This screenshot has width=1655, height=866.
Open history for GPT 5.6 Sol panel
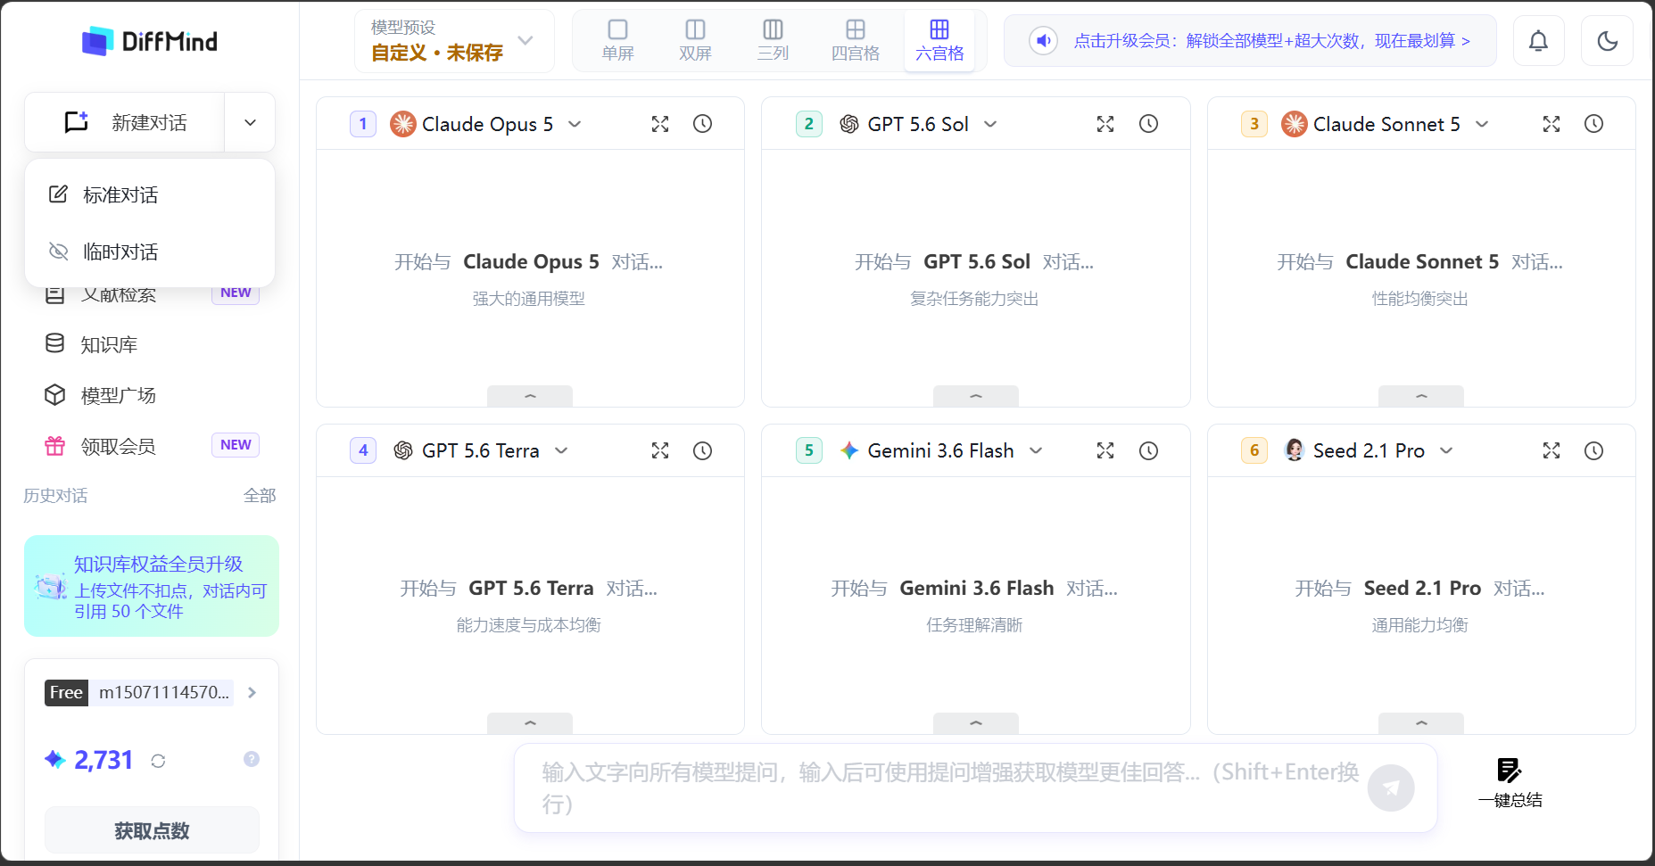1148,124
